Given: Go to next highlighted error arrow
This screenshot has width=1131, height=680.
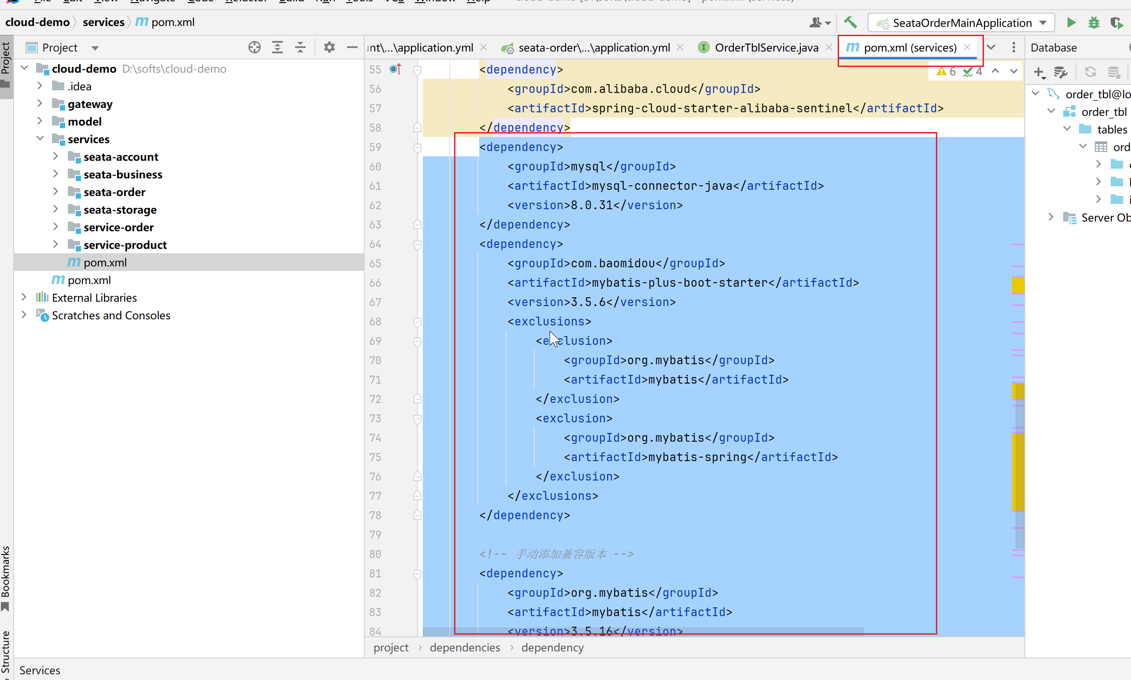Looking at the screenshot, I should coord(1014,71).
